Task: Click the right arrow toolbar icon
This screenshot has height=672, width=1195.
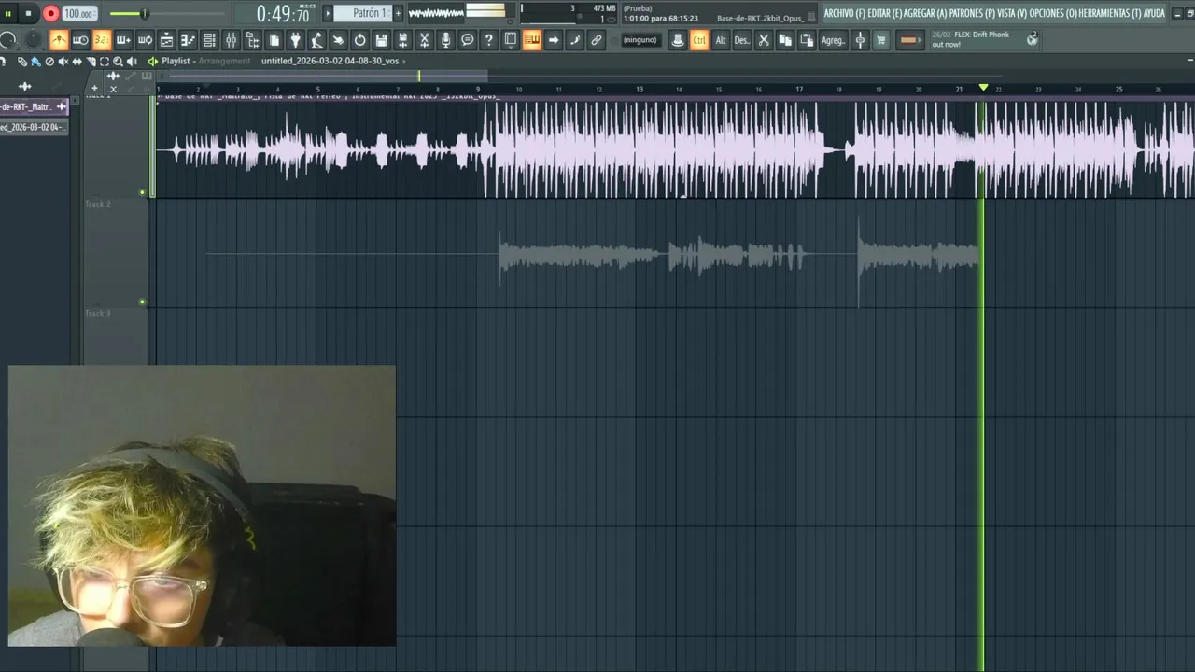Action: 554,40
